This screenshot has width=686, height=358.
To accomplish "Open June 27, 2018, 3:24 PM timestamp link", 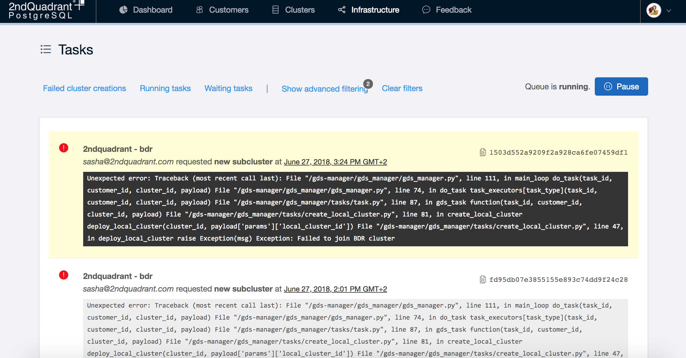I will [x=335, y=162].
